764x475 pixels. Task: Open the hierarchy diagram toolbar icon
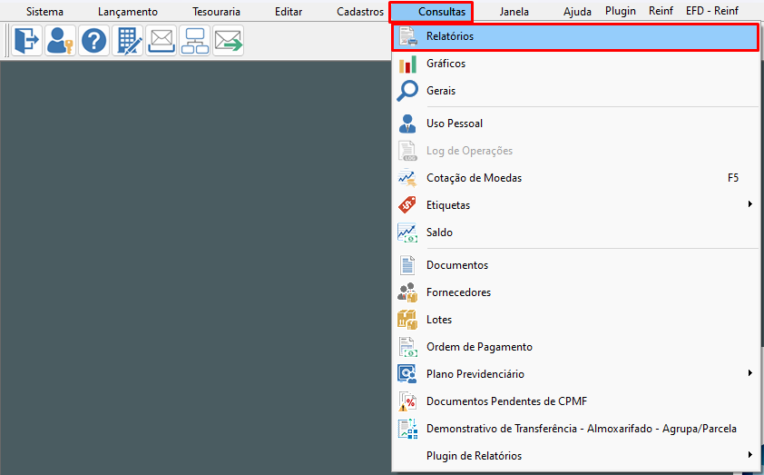[194, 41]
